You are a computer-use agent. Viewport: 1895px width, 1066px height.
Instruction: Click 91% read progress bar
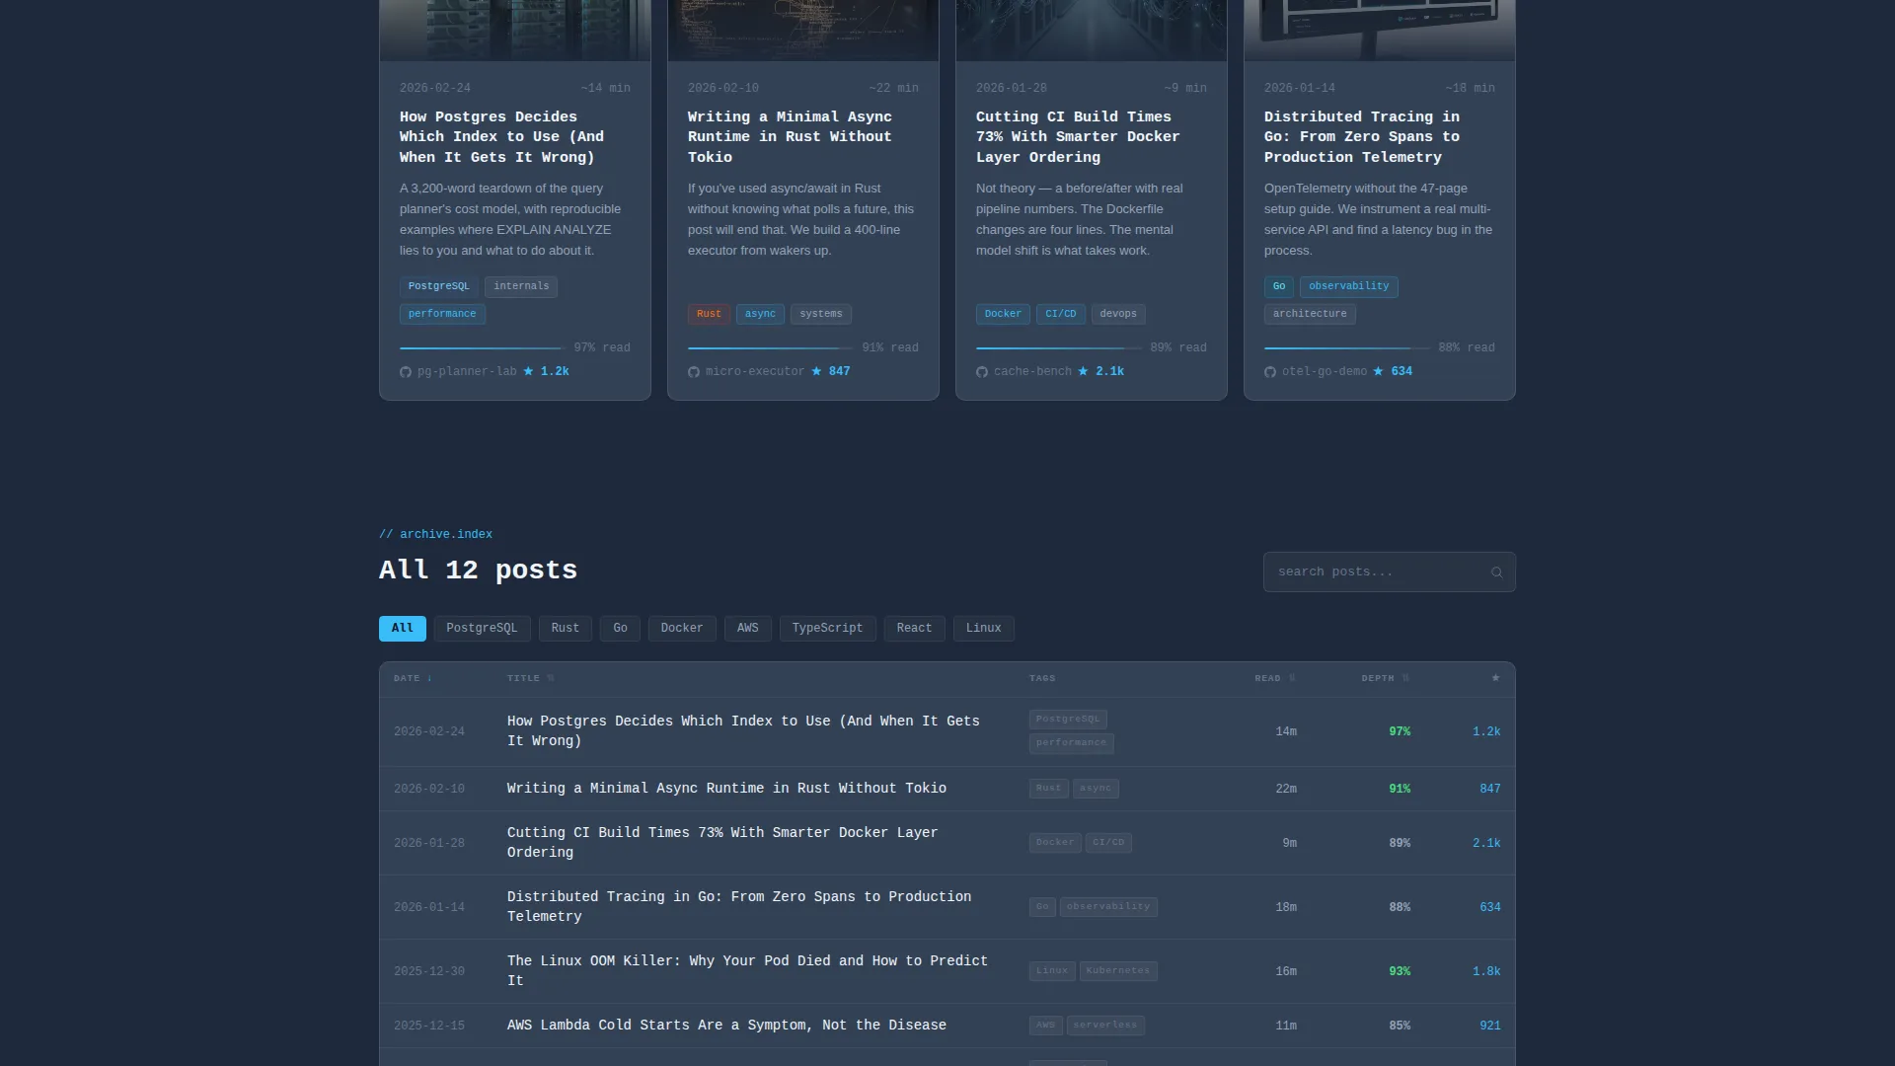pyautogui.click(x=771, y=348)
